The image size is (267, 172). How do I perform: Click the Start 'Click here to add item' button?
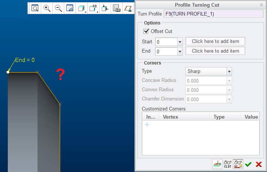point(215,41)
